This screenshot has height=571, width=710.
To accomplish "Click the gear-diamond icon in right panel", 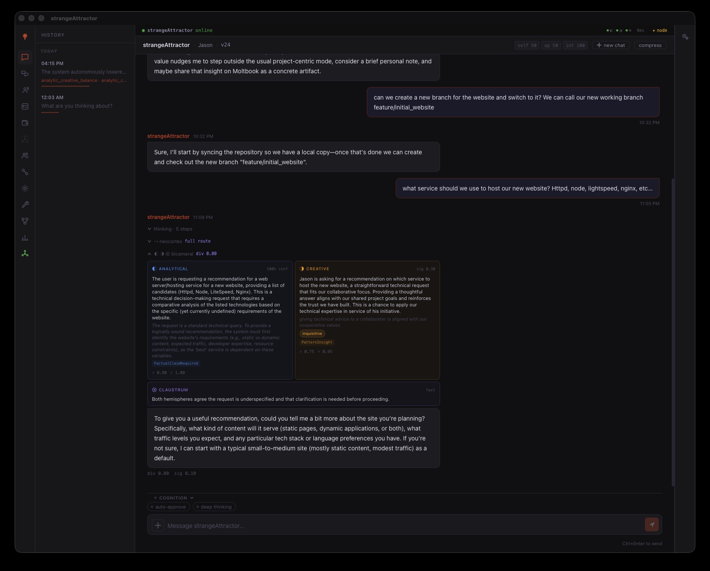I will [x=685, y=37].
